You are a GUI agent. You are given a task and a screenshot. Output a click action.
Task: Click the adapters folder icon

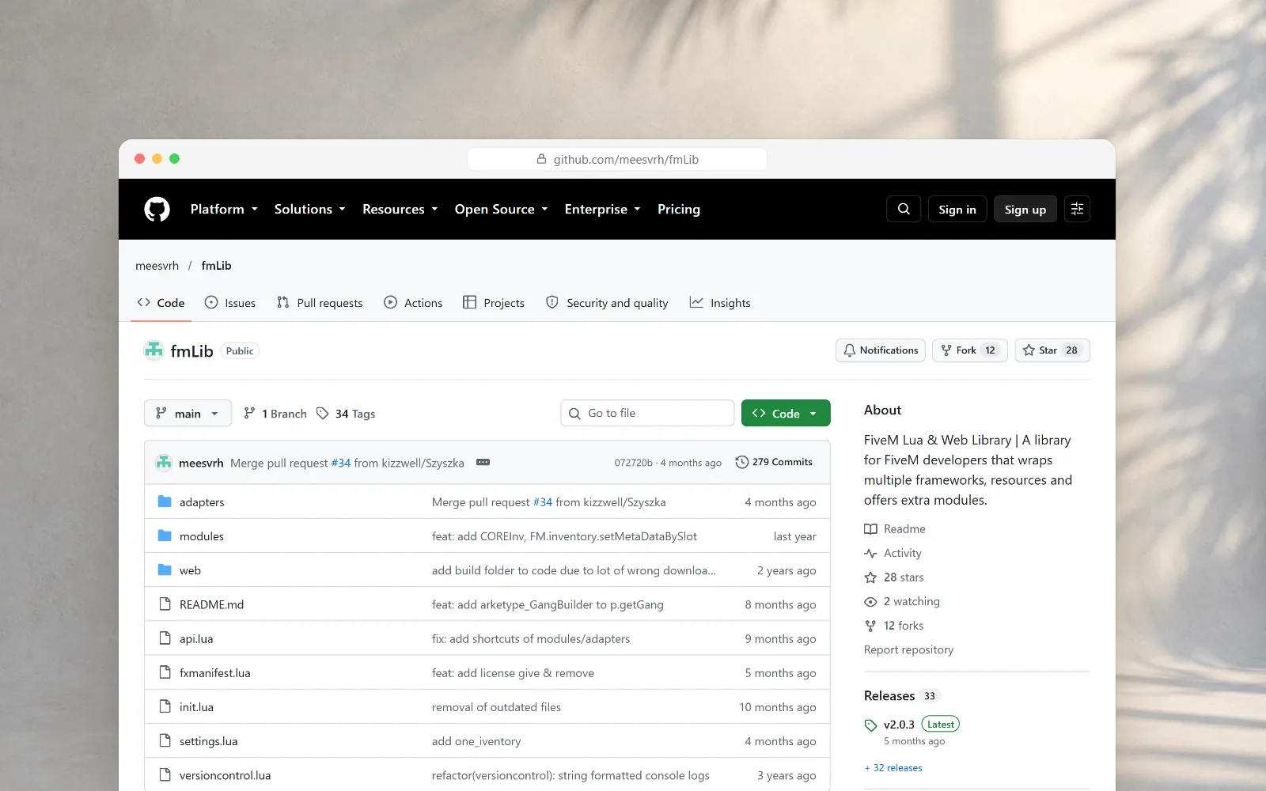[165, 501]
